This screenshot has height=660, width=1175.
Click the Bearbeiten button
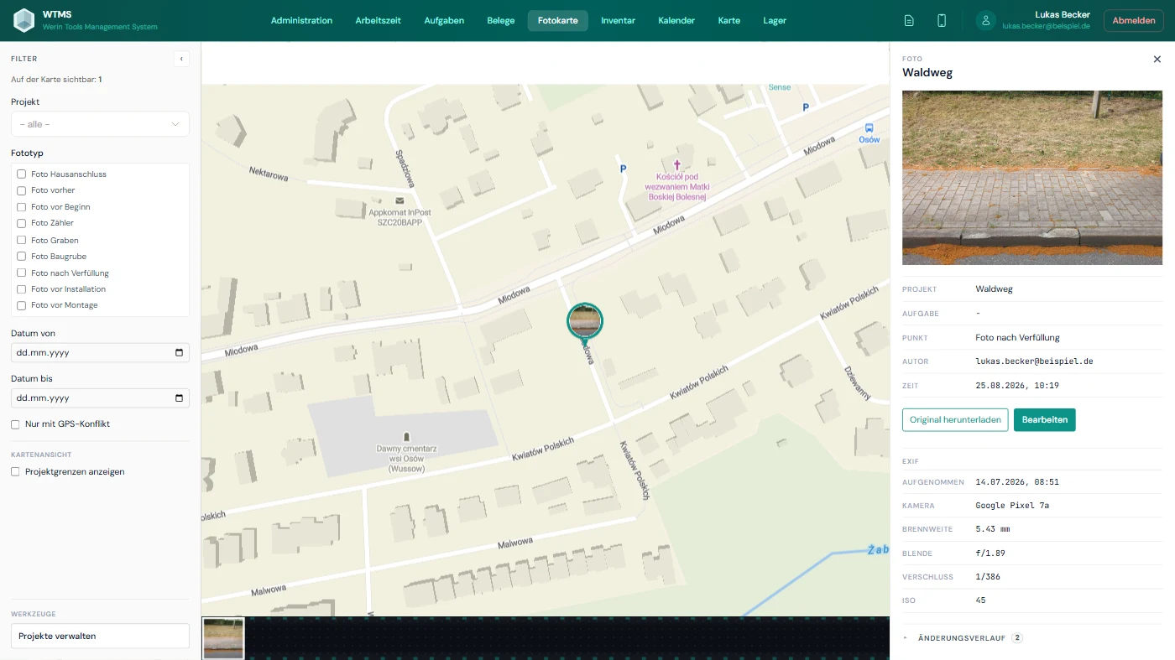click(x=1045, y=420)
